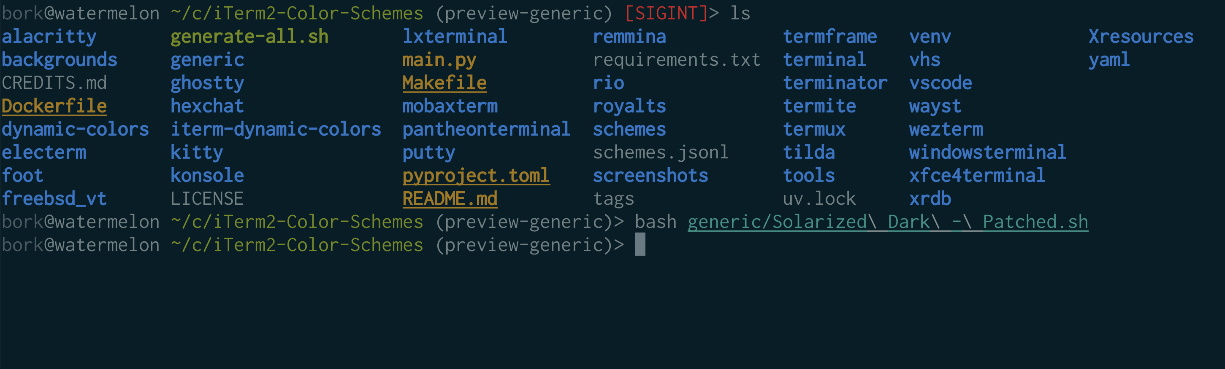Click the blinking cursor block at prompt
The image size is (1225, 369).
640,244
